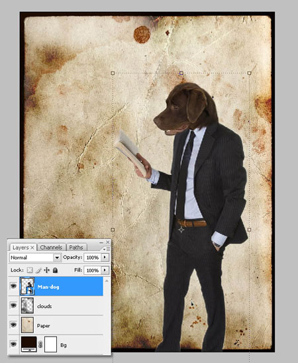Select the Paper layer thumbnail
This screenshot has width=298, height=363.
coord(27,325)
